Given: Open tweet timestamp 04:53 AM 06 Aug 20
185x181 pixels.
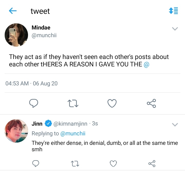Looking at the screenshot, I should (32, 83).
